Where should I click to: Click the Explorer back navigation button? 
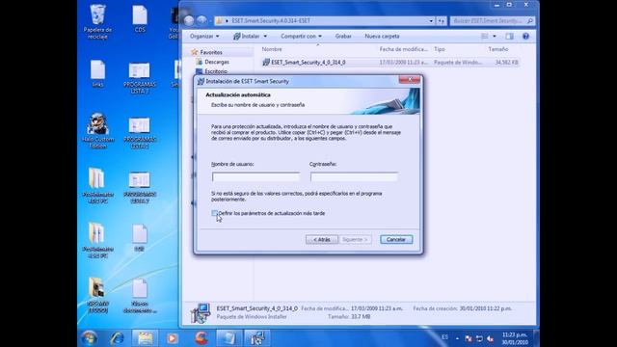click(189, 20)
